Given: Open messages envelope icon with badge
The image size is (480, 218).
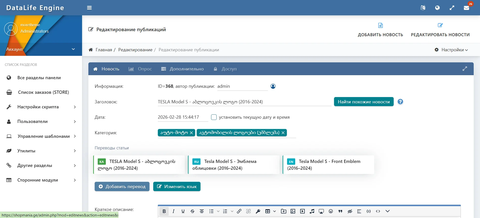Looking at the screenshot, I should pyautogui.click(x=466, y=8).
